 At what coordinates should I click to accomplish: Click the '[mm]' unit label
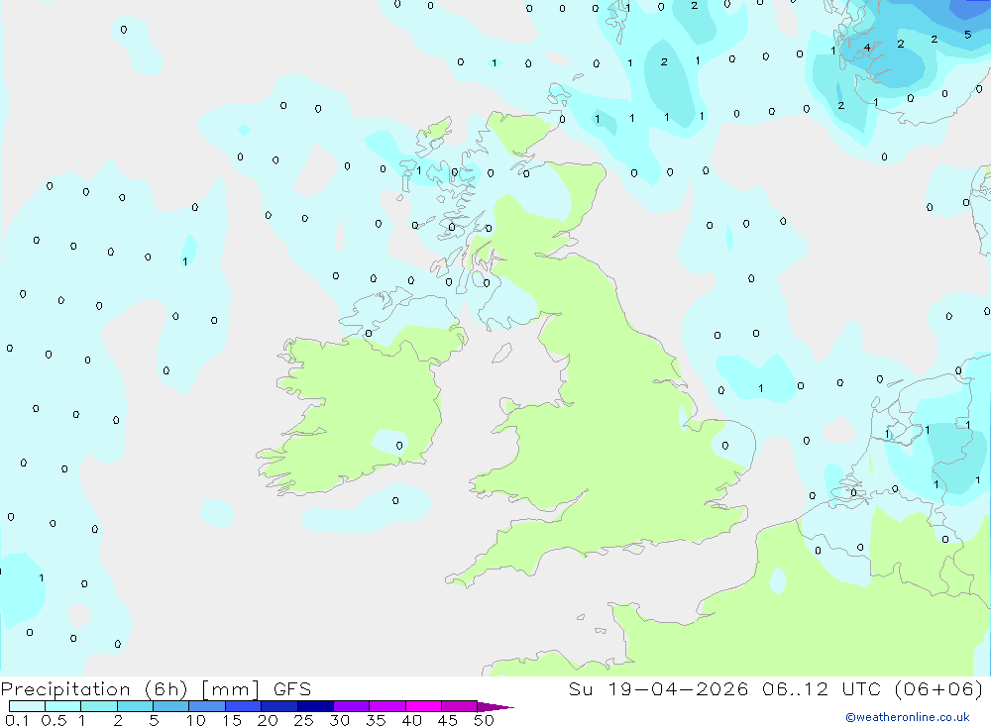230,689
